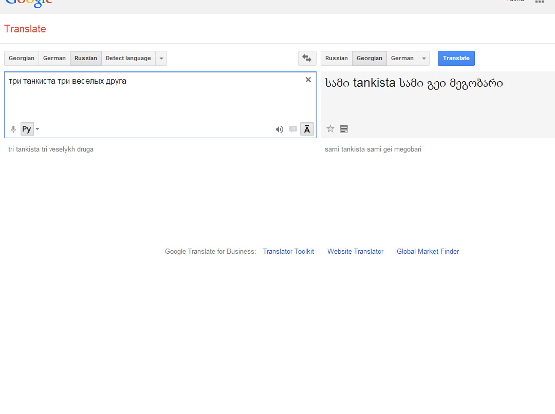Image resolution: width=555 pixels, height=414 pixels.
Task: Select Detect language option
Action: [x=128, y=59]
